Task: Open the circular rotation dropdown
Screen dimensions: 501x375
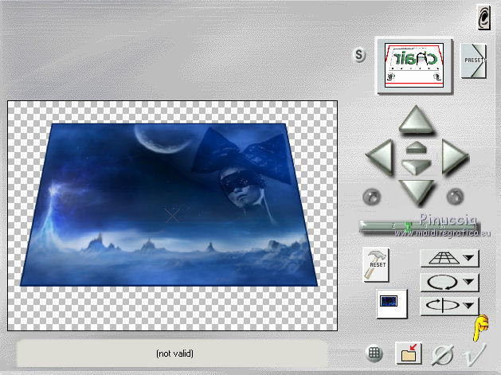Action: pos(449,282)
